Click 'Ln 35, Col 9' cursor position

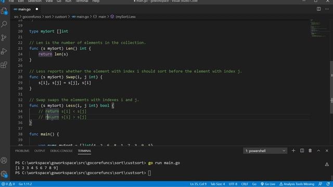click(x=198, y=184)
